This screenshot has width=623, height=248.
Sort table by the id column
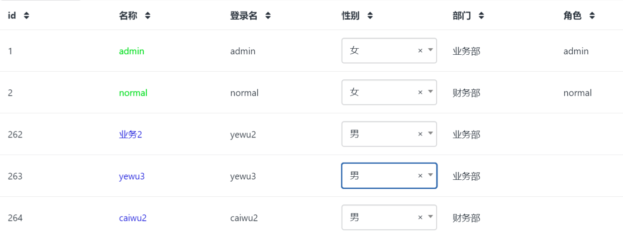pos(27,16)
